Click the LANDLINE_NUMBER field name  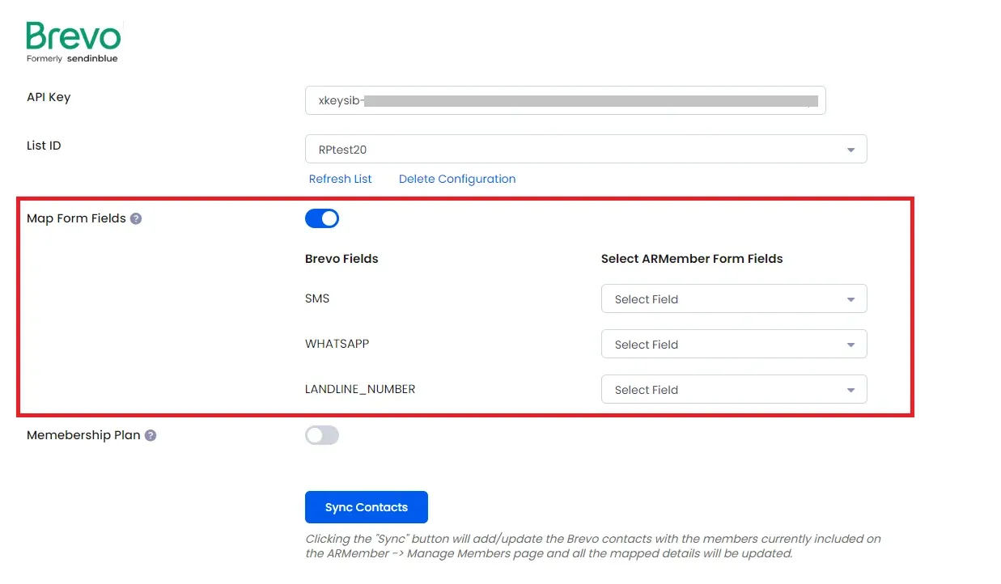coord(360,389)
